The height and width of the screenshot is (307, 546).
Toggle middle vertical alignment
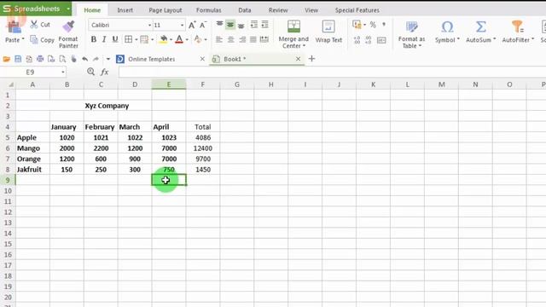click(230, 25)
